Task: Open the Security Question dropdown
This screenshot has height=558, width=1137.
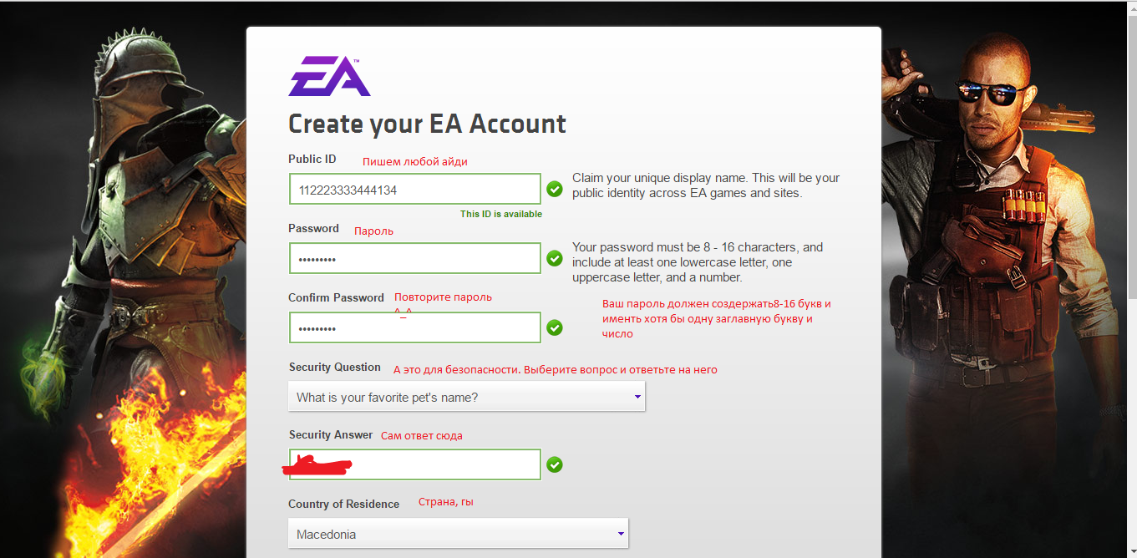Action: (466, 397)
